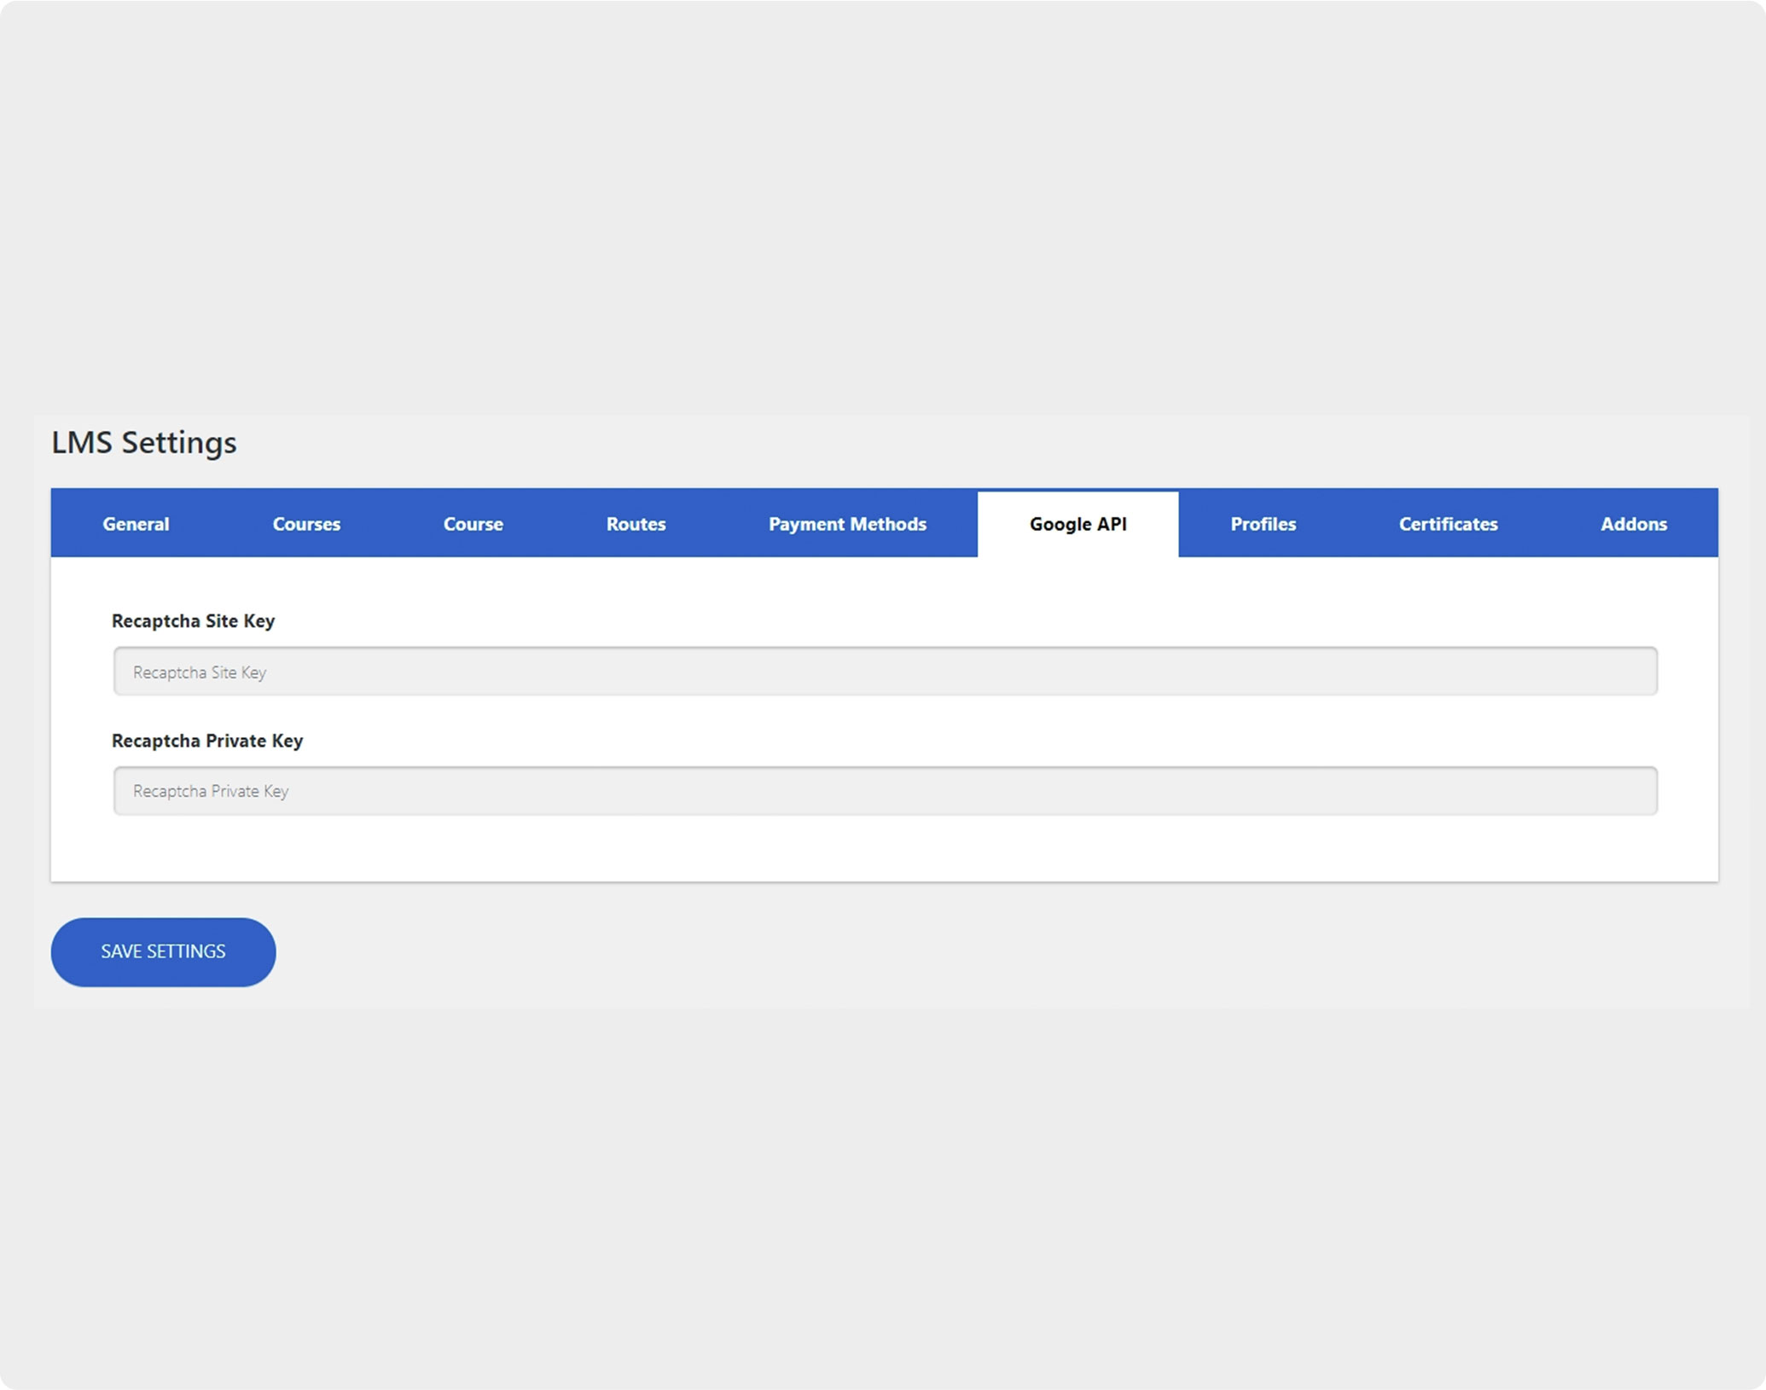
Task: Switch to the Profiles tab
Action: pos(1263,524)
